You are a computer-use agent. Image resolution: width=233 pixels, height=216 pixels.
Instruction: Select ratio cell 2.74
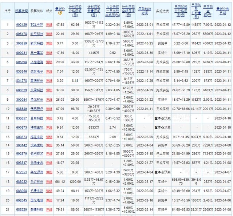(x=112, y=128)
